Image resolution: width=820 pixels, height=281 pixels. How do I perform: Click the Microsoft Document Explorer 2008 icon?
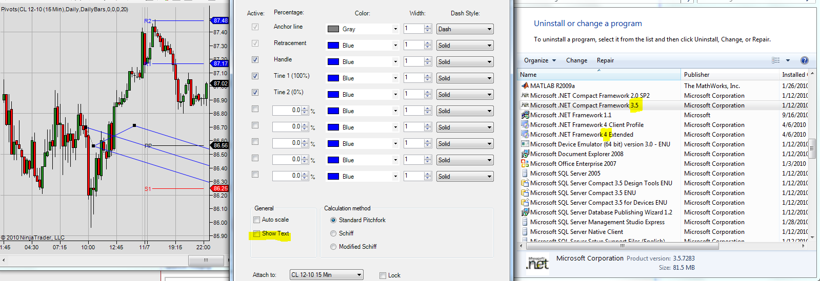[525, 154]
